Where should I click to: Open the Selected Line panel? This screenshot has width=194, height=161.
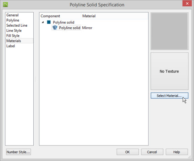pyautogui.click(x=17, y=25)
